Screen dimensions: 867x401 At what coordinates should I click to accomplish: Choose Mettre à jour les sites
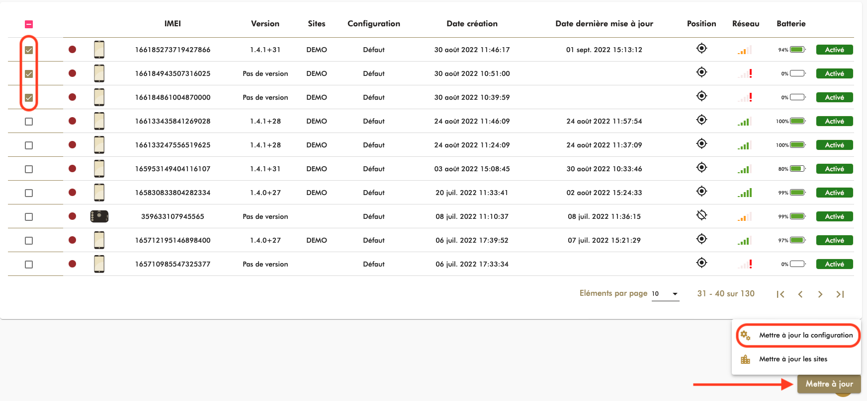coord(793,359)
